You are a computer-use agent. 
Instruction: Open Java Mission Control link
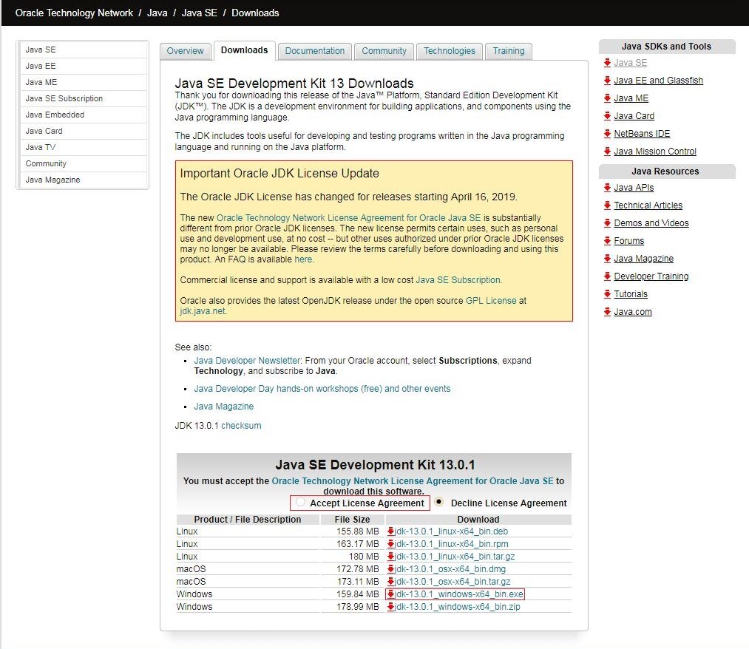655,151
